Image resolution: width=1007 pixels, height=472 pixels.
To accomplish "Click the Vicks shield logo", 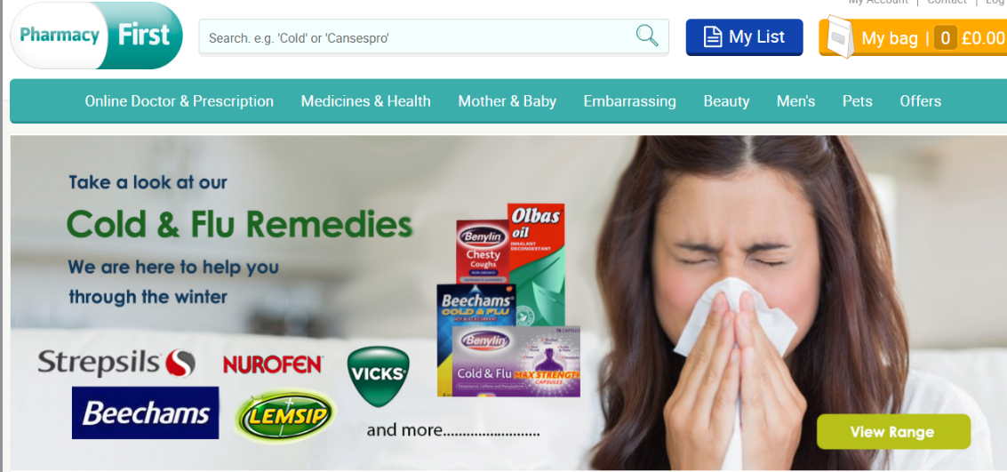I will pyautogui.click(x=378, y=376).
